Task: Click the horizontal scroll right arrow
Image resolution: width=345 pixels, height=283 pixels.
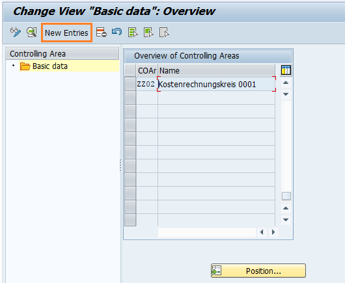Action: click(x=273, y=232)
